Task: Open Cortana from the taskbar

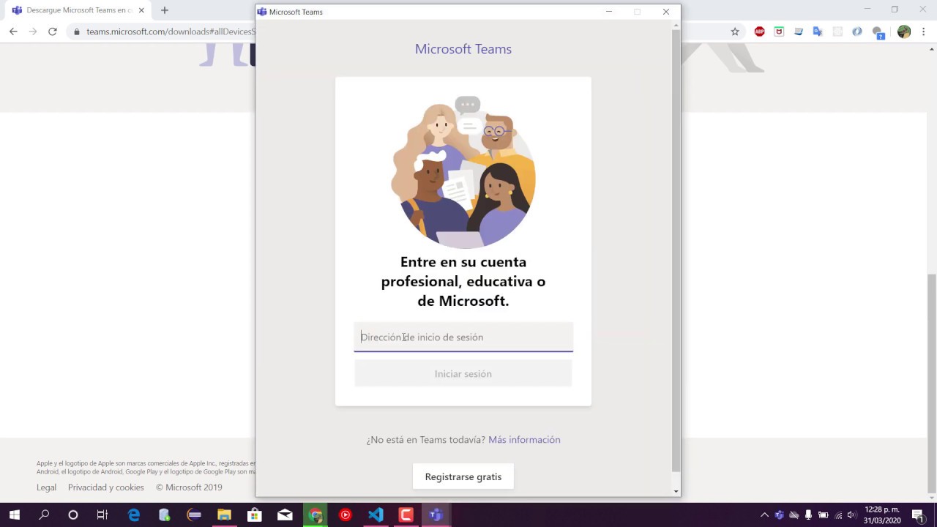Action: [73, 515]
